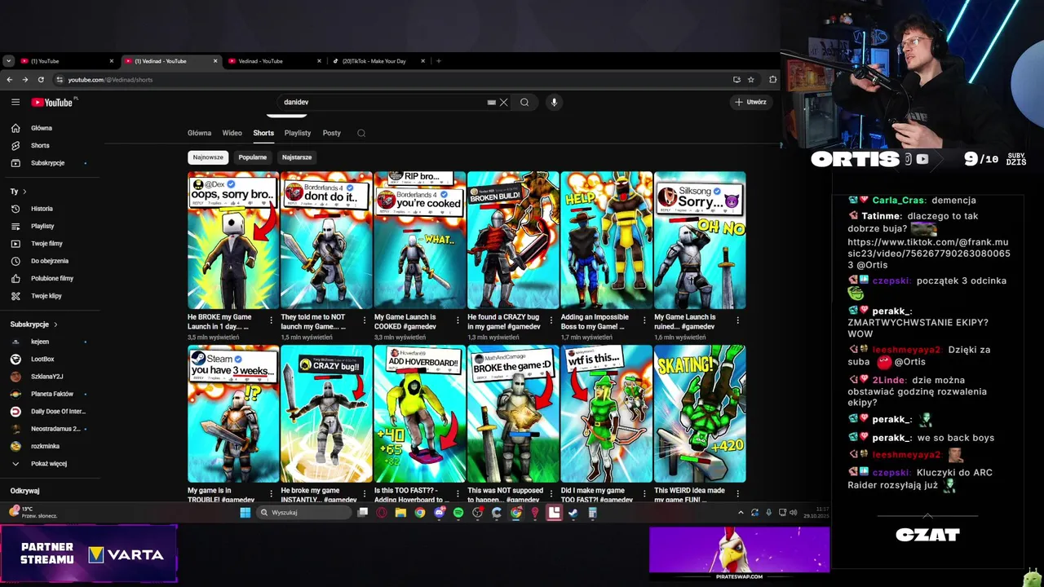Reload the current page

coord(41,80)
